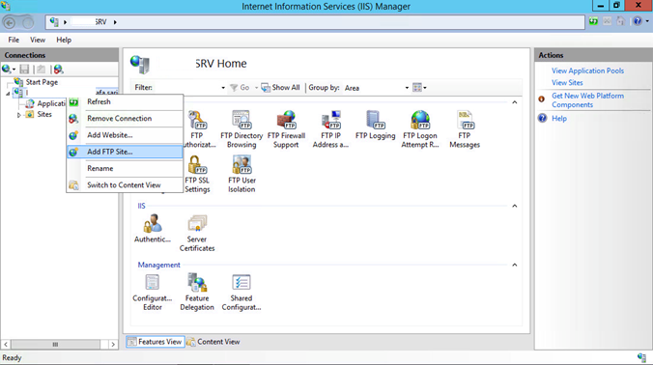
Task: Open FTP Firewall Support feature
Action: 286,129
